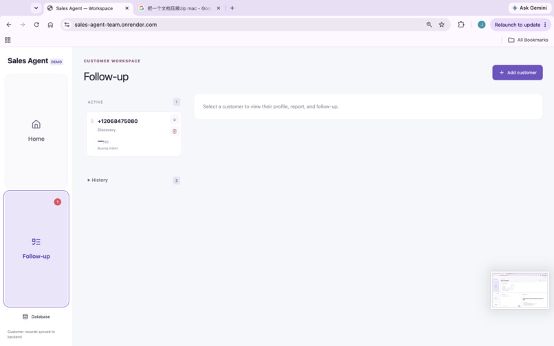554x346 pixels.
Task: Select customer +12068475080 card
Action: (133, 134)
